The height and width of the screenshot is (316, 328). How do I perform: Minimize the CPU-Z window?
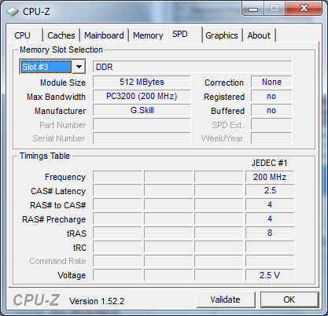(x=252, y=9)
